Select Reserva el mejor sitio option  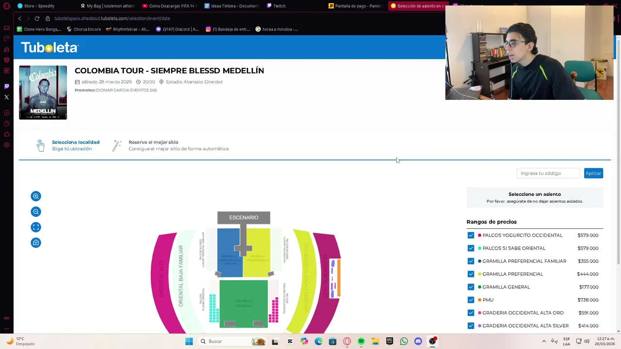coord(171,145)
